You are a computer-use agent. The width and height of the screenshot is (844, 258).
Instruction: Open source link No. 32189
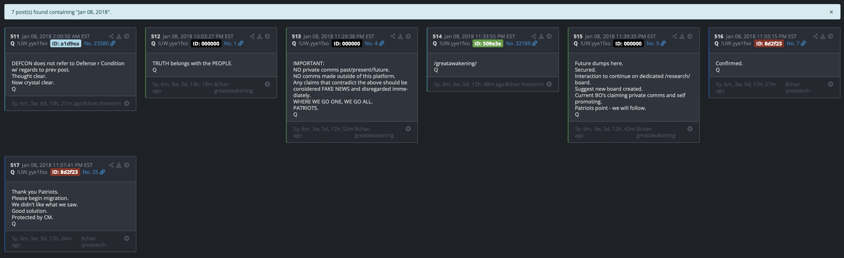point(521,43)
